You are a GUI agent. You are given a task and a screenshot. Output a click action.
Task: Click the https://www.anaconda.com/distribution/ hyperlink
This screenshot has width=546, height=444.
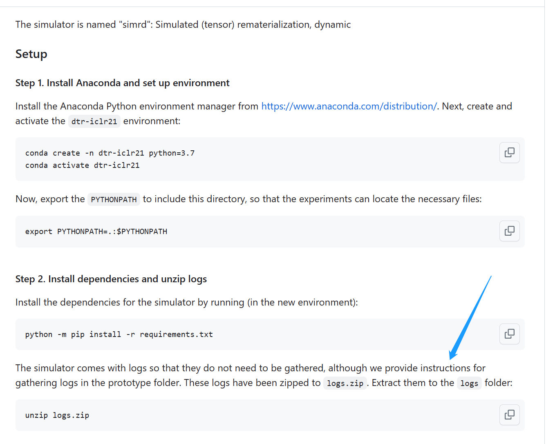[x=349, y=106]
